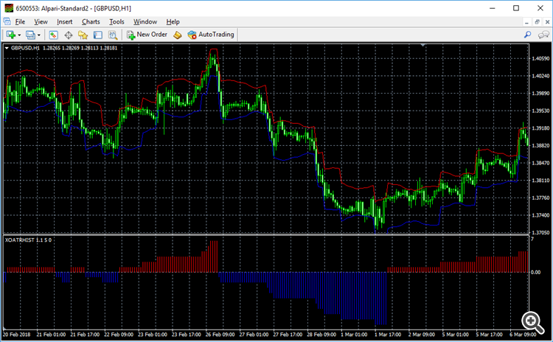Open the View menu
This screenshot has height=342, width=553.
tap(41, 21)
